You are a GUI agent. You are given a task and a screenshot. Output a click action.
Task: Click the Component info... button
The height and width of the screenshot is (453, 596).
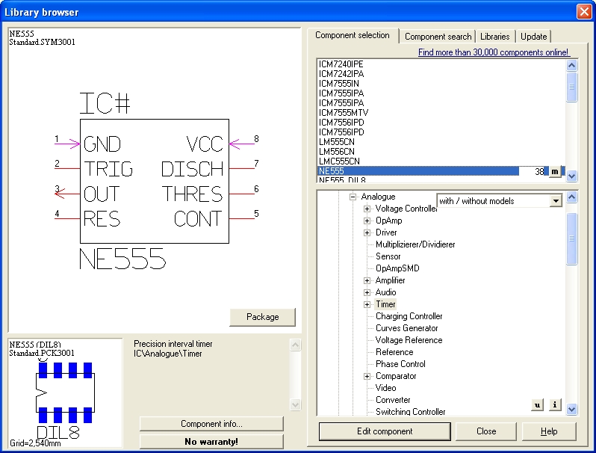[x=211, y=424]
